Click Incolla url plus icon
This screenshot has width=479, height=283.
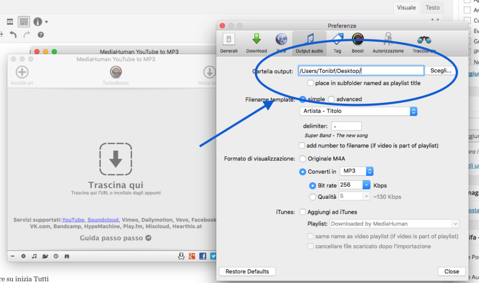22,72
